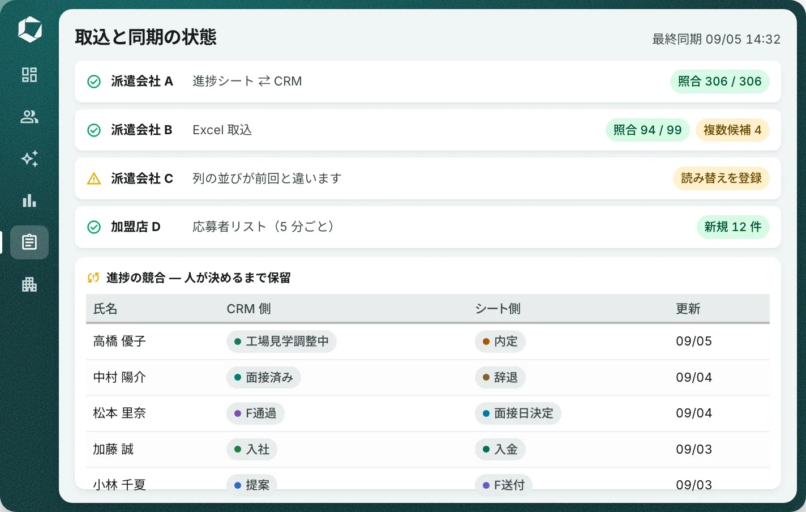Image resolution: width=806 pixels, height=512 pixels.
Task: Open the sparkle AI icon in sidebar
Action: [x=29, y=159]
